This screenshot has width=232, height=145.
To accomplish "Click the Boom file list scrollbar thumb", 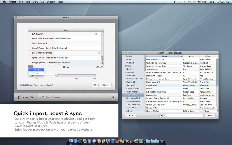I will point(102,58).
